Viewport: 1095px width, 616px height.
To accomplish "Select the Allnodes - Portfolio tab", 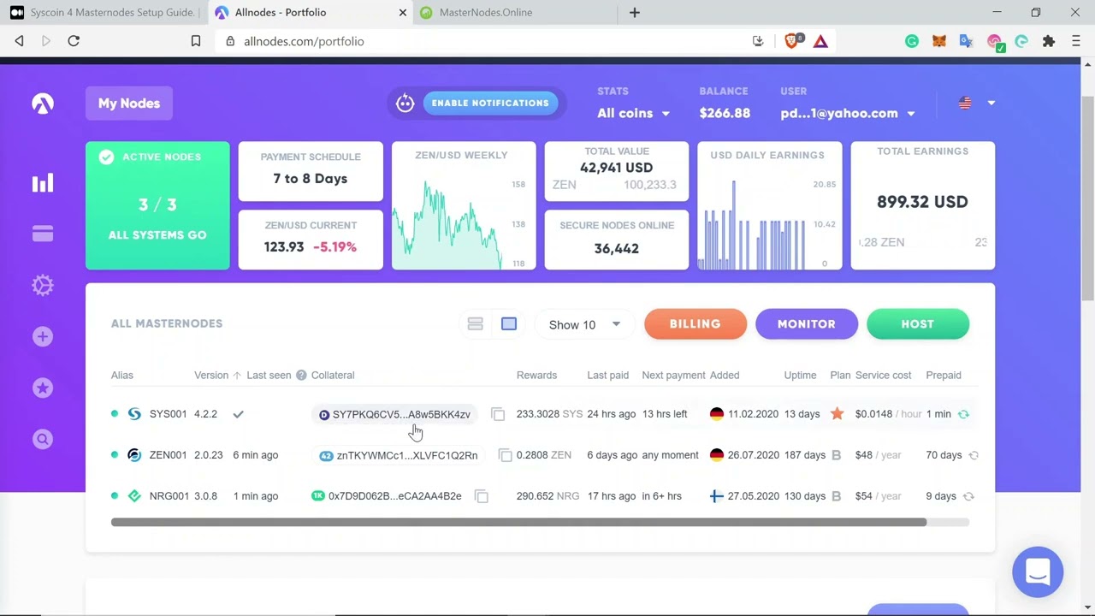I will coord(308,13).
